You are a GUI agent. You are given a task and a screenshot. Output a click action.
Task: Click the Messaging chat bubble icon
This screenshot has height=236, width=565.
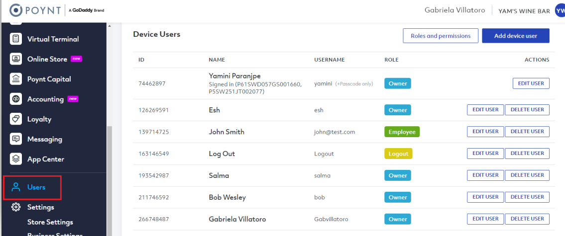tap(16, 139)
